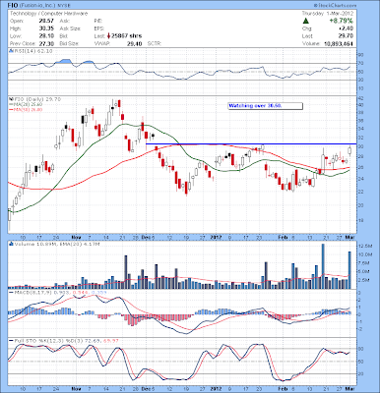
Task: Click the red down arrow beside 25867 shrs
Action: pos(108,36)
